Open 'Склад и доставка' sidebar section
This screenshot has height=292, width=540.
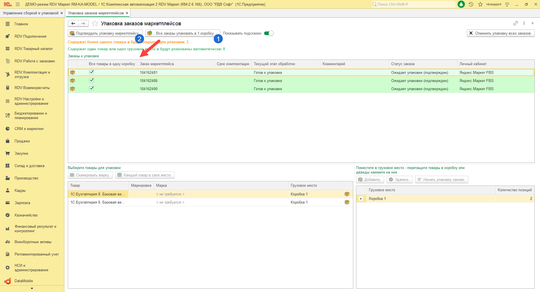coord(29,166)
